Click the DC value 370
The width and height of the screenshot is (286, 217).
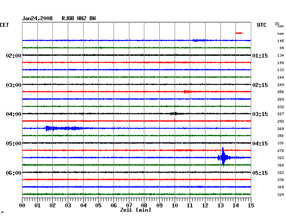pos(281,143)
